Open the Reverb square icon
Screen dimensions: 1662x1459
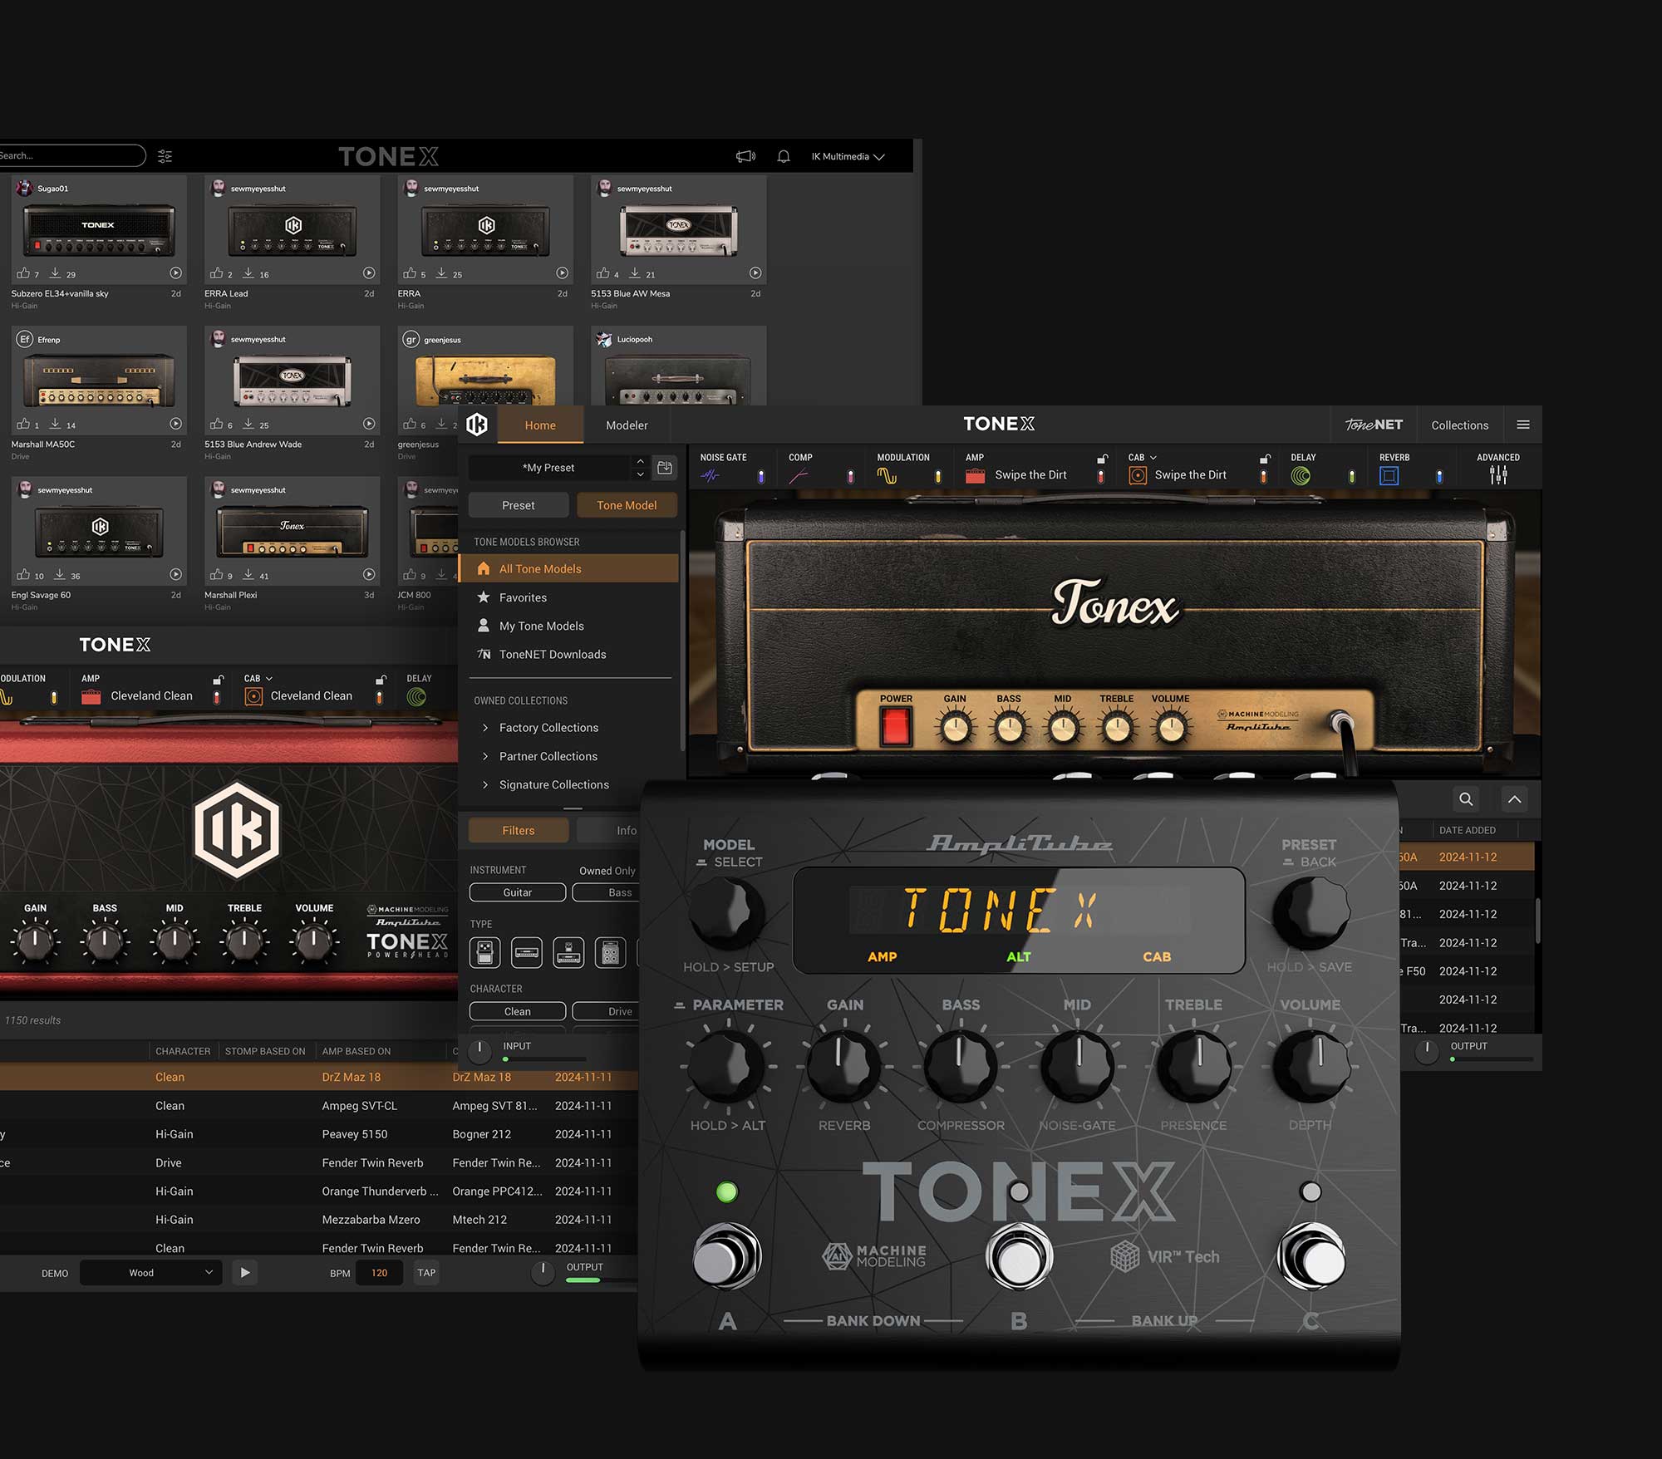1389,476
